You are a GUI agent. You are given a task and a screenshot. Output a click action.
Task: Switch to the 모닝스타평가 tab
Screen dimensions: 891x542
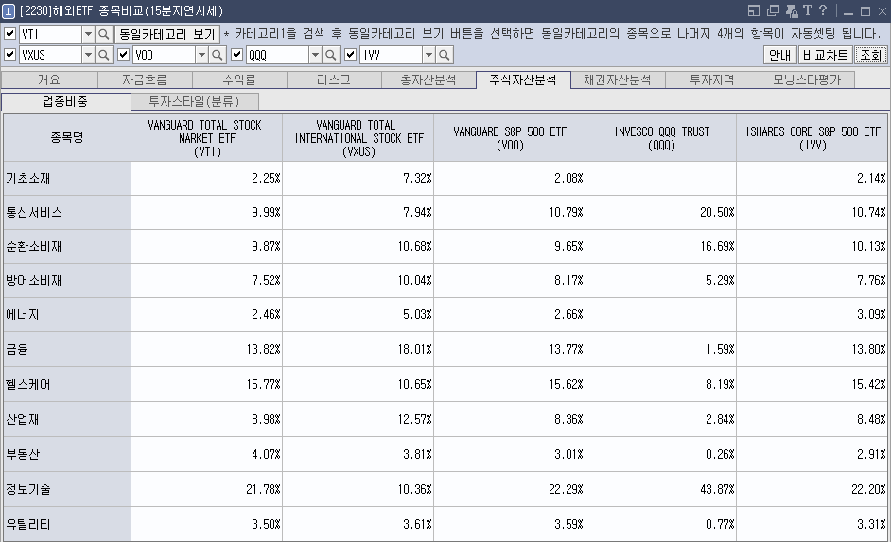coord(807,80)
